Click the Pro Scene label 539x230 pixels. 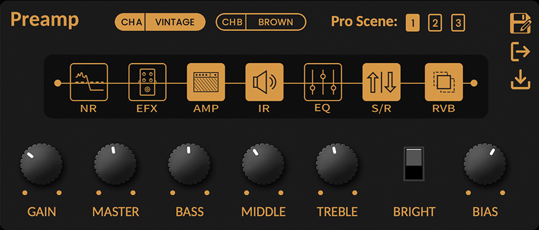point(364,22)
